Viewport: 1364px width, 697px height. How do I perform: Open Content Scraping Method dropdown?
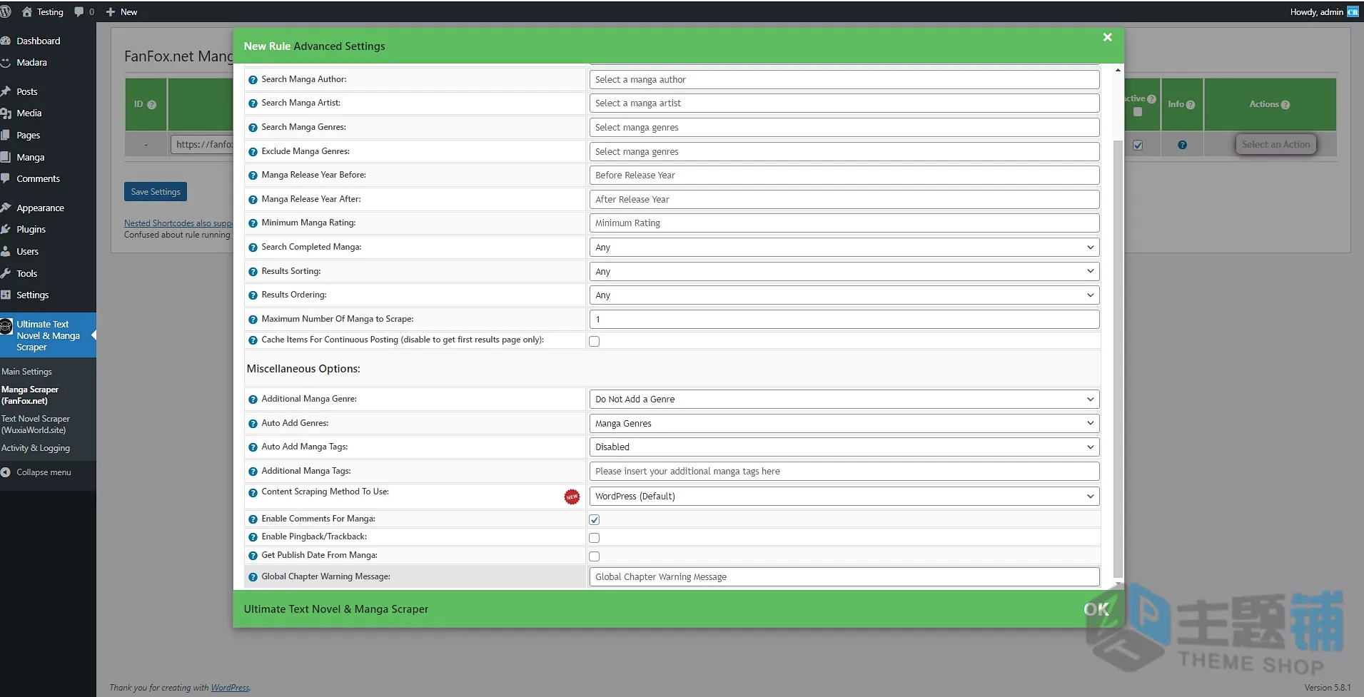click(844, 497)
